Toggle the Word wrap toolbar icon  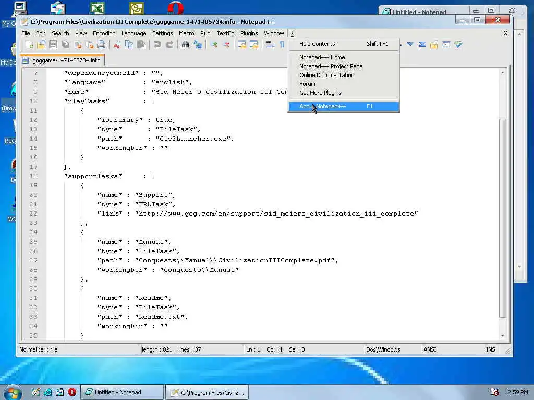(270, 45)
